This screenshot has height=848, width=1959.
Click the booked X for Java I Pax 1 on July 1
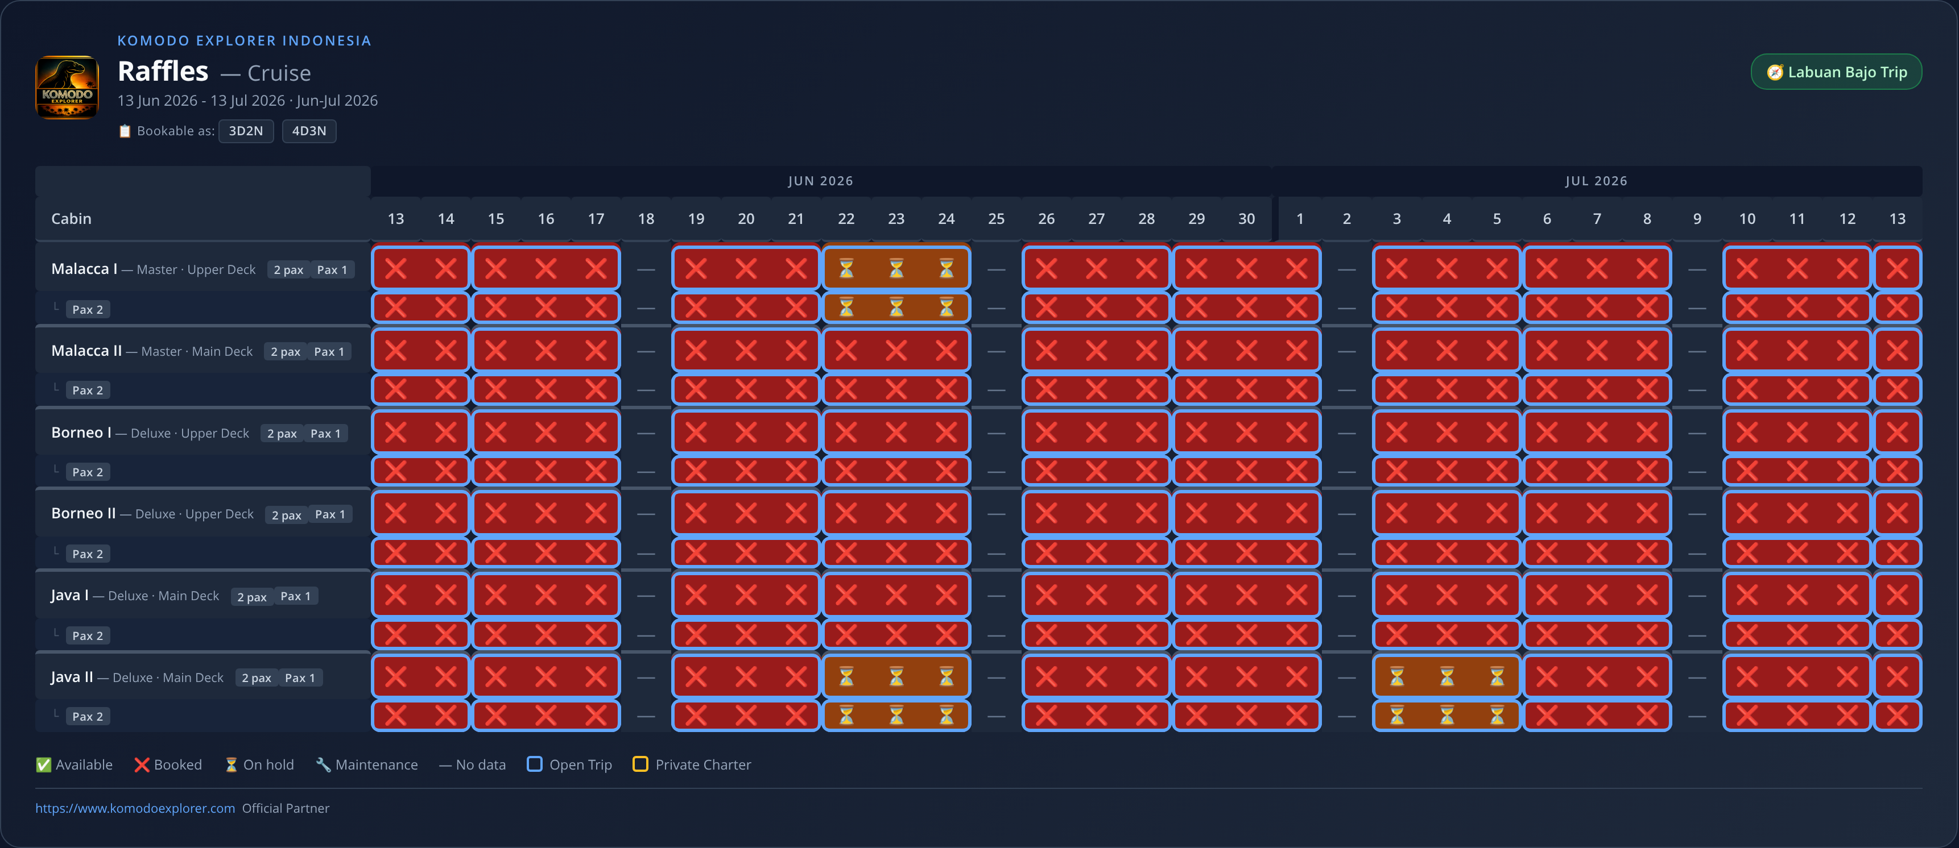[1297, 595]
